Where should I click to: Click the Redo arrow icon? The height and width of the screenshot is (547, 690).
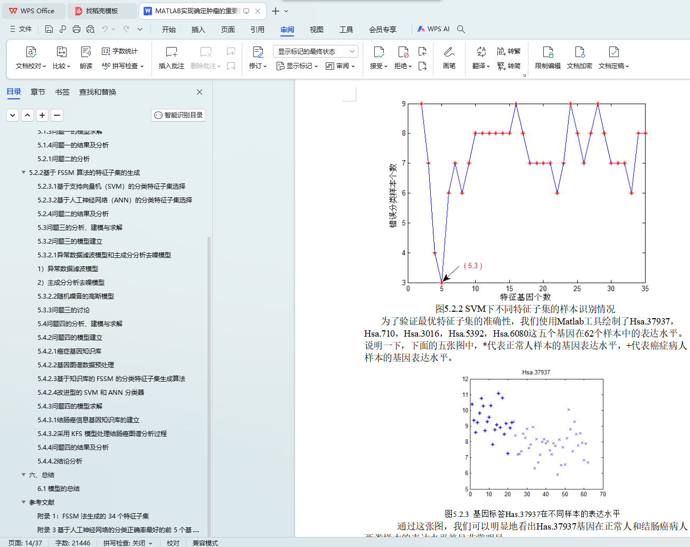(x=126, y=30)
